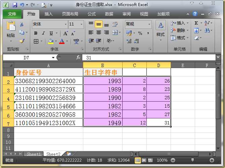Switch to 数据 Data tab
The width and height of the screenshot is (225, 168).
point(109,14)
